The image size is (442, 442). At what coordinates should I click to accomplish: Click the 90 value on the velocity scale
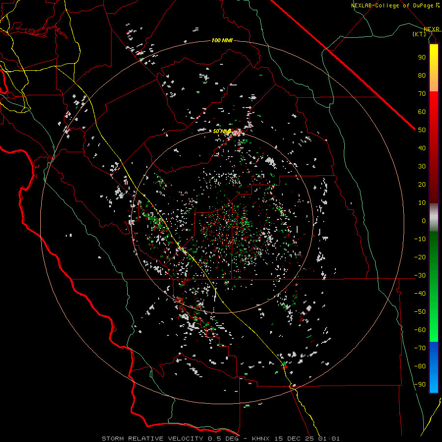422,57
